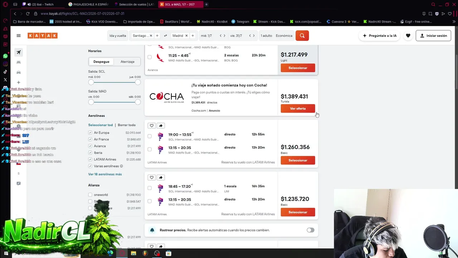
Task: Open Económica cabin class dropdown
Action: [284, 35]
